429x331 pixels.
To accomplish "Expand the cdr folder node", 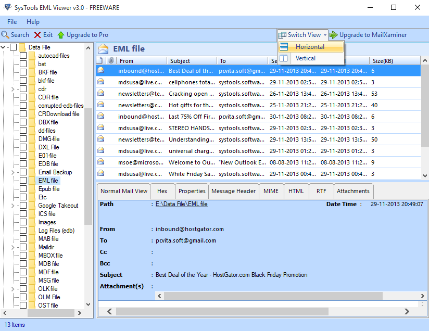I will (x=12, y=89).
